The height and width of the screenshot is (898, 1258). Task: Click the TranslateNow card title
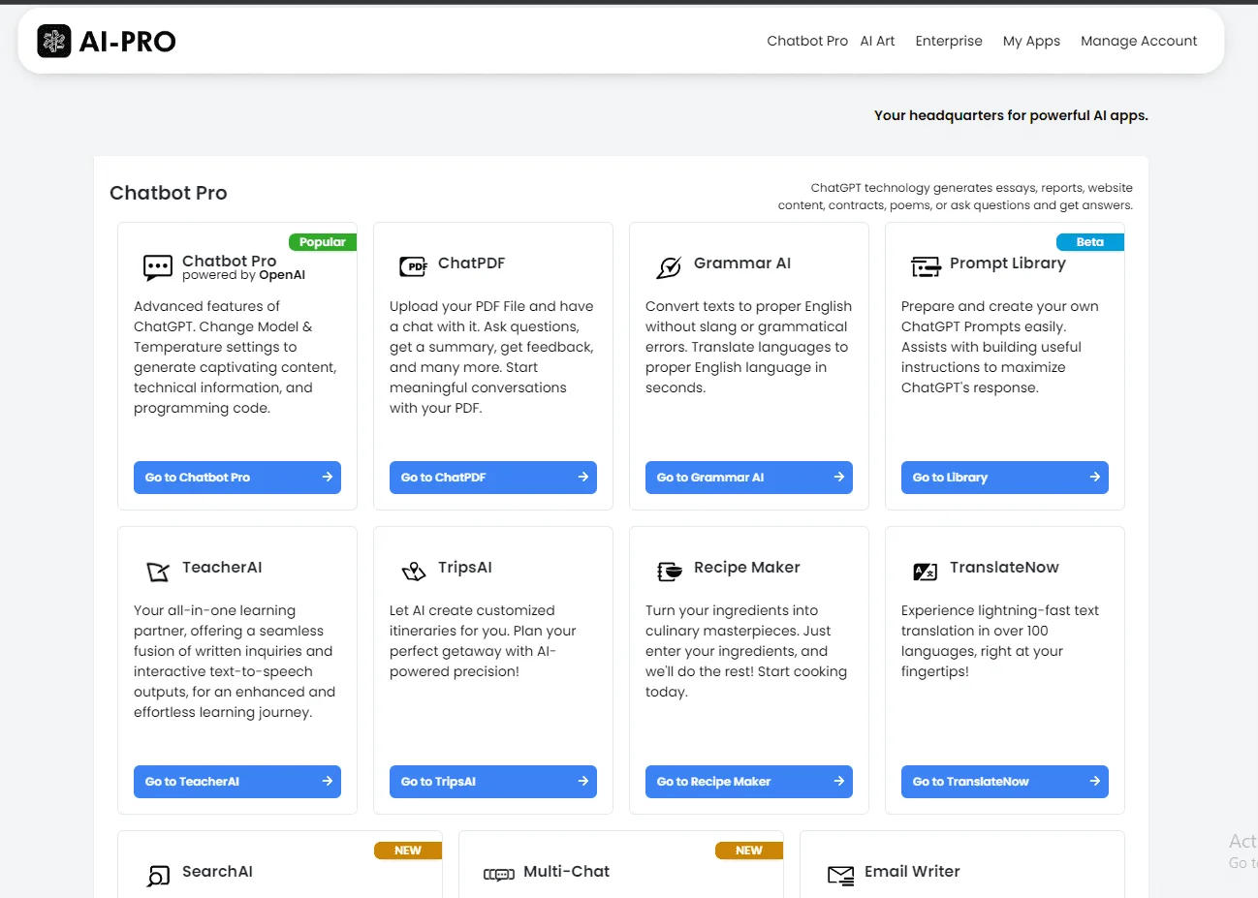tap(1004, 568)
